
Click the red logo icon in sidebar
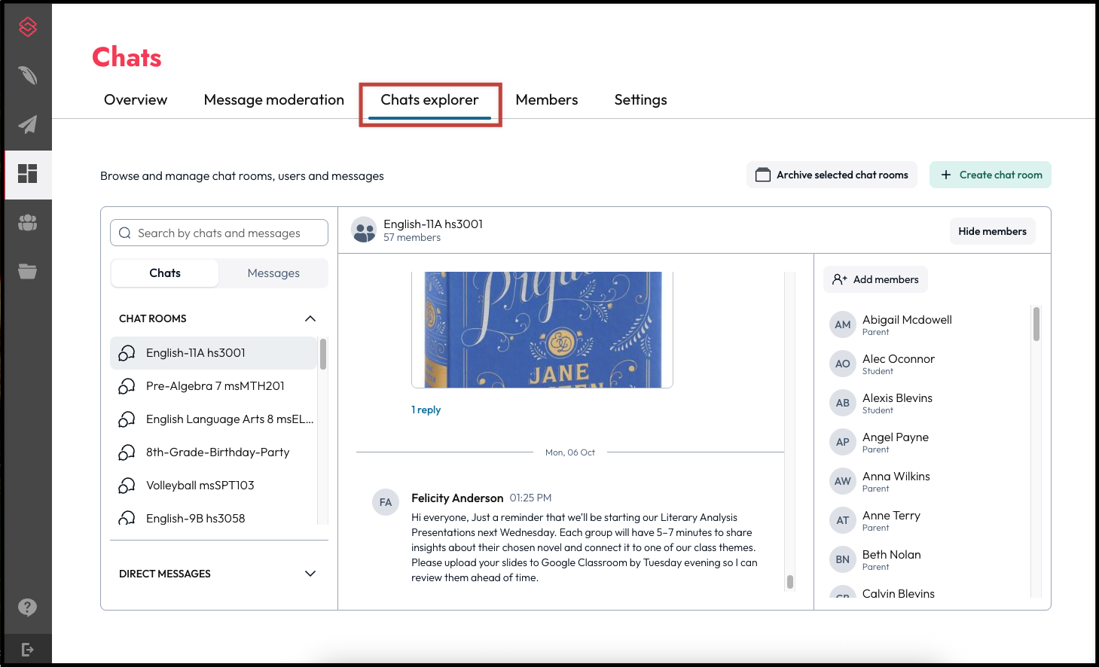(x=28, y=27)
